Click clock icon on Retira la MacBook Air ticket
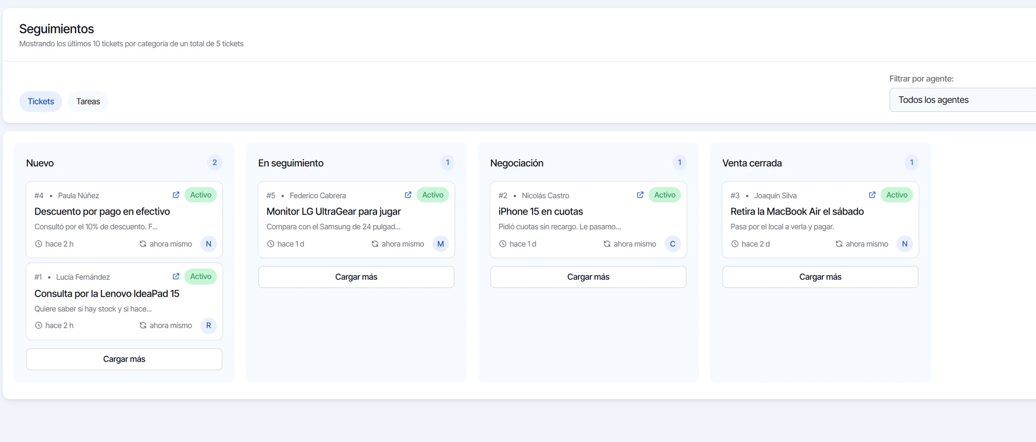 [x=735, y=244]
